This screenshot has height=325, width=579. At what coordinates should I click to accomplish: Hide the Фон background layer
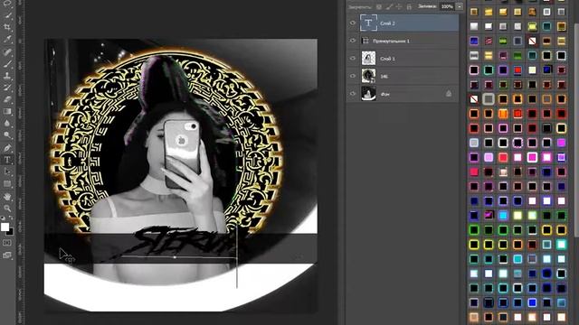tap(353, 94)
